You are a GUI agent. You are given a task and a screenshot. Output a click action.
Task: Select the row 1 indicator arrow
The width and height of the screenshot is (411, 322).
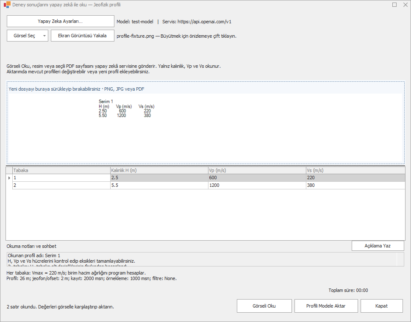pyautogui.click(x=9, y=178)
